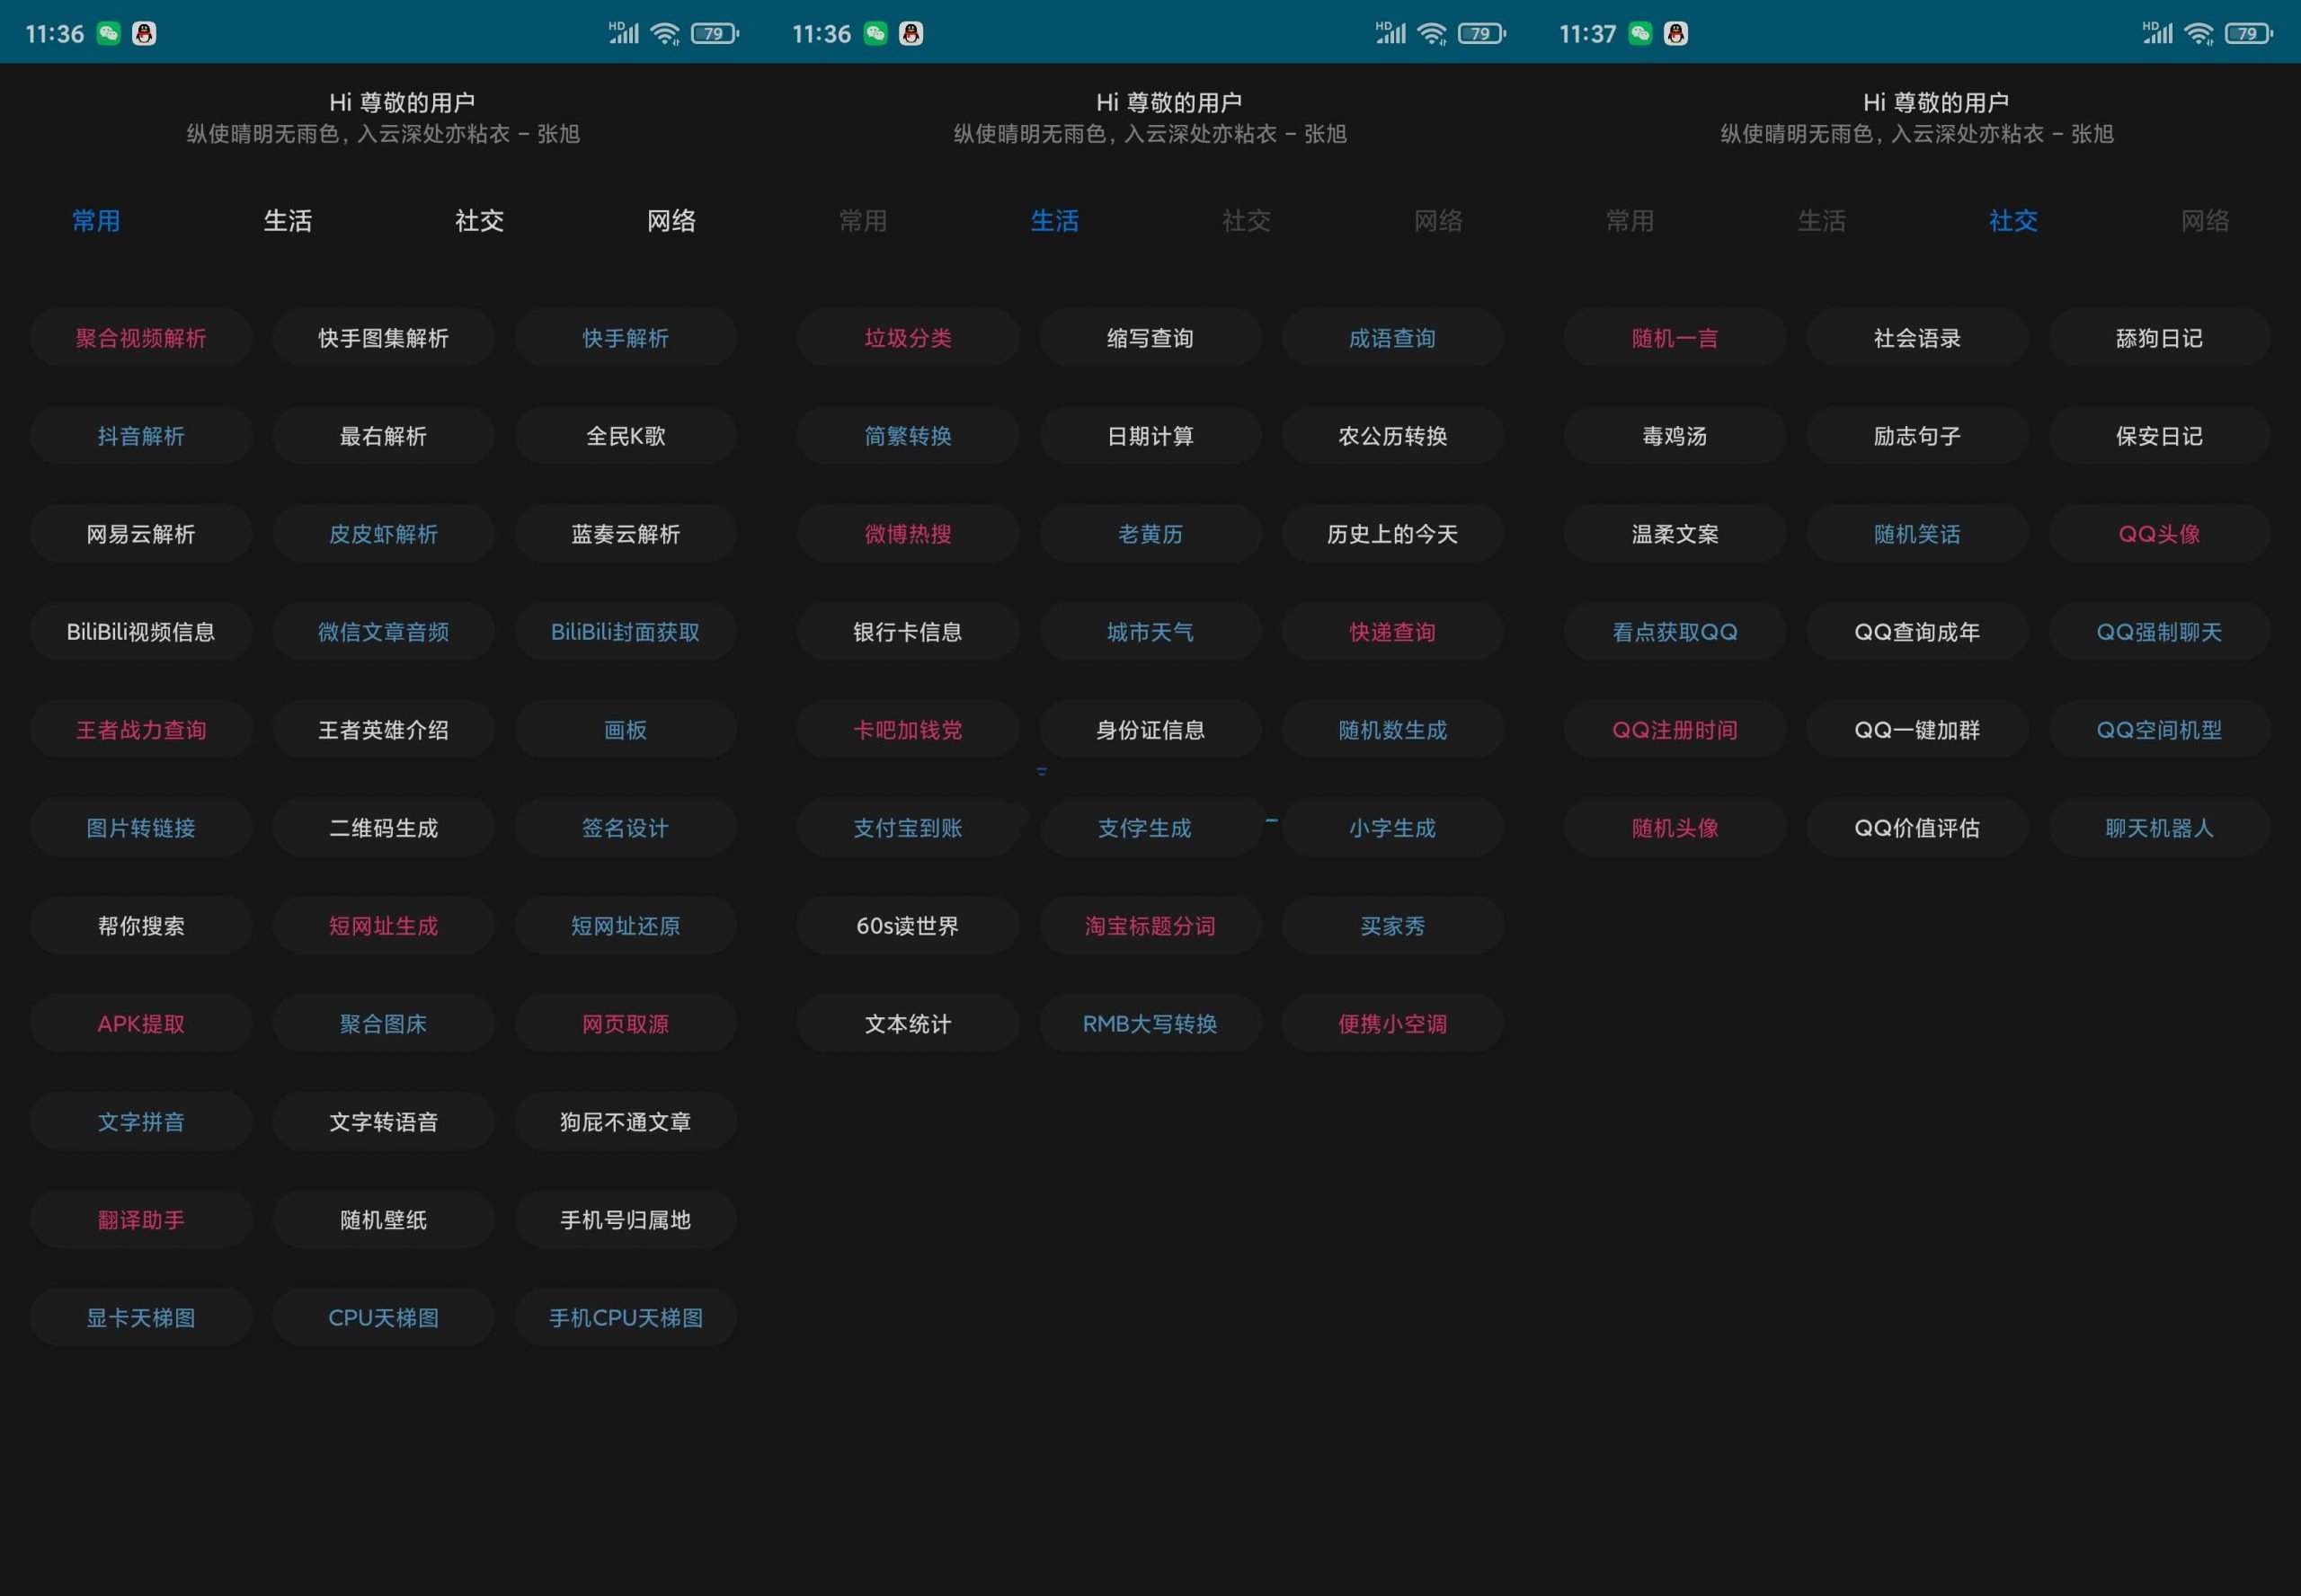Open 聚合视频解析 tool

click(x=141, y=338)
